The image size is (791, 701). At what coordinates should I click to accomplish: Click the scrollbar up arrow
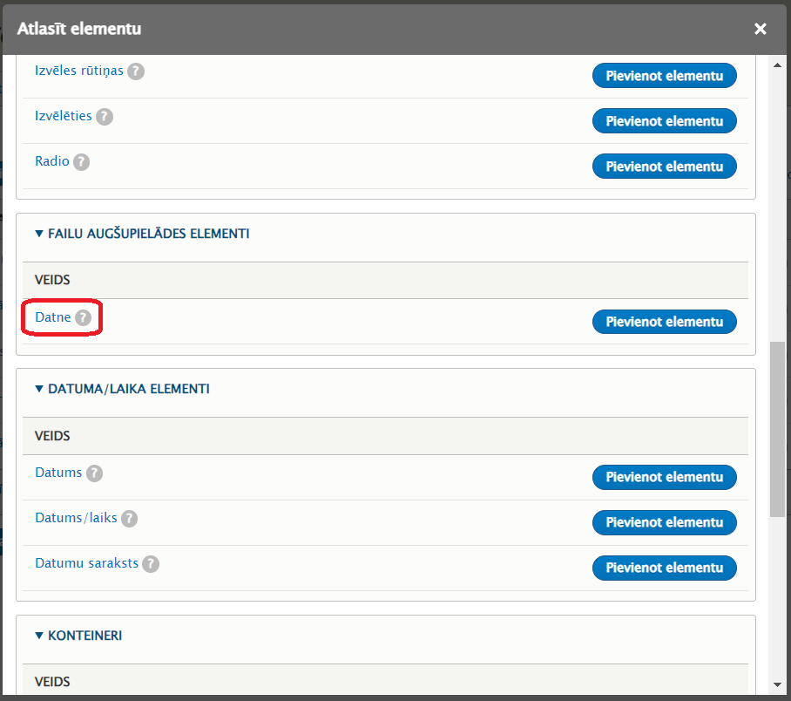[x=777, y=65]
